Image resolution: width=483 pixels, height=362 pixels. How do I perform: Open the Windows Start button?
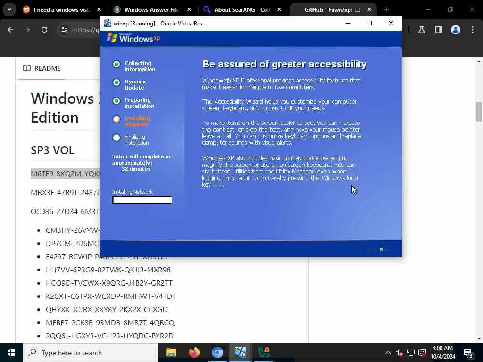[11, 353]
